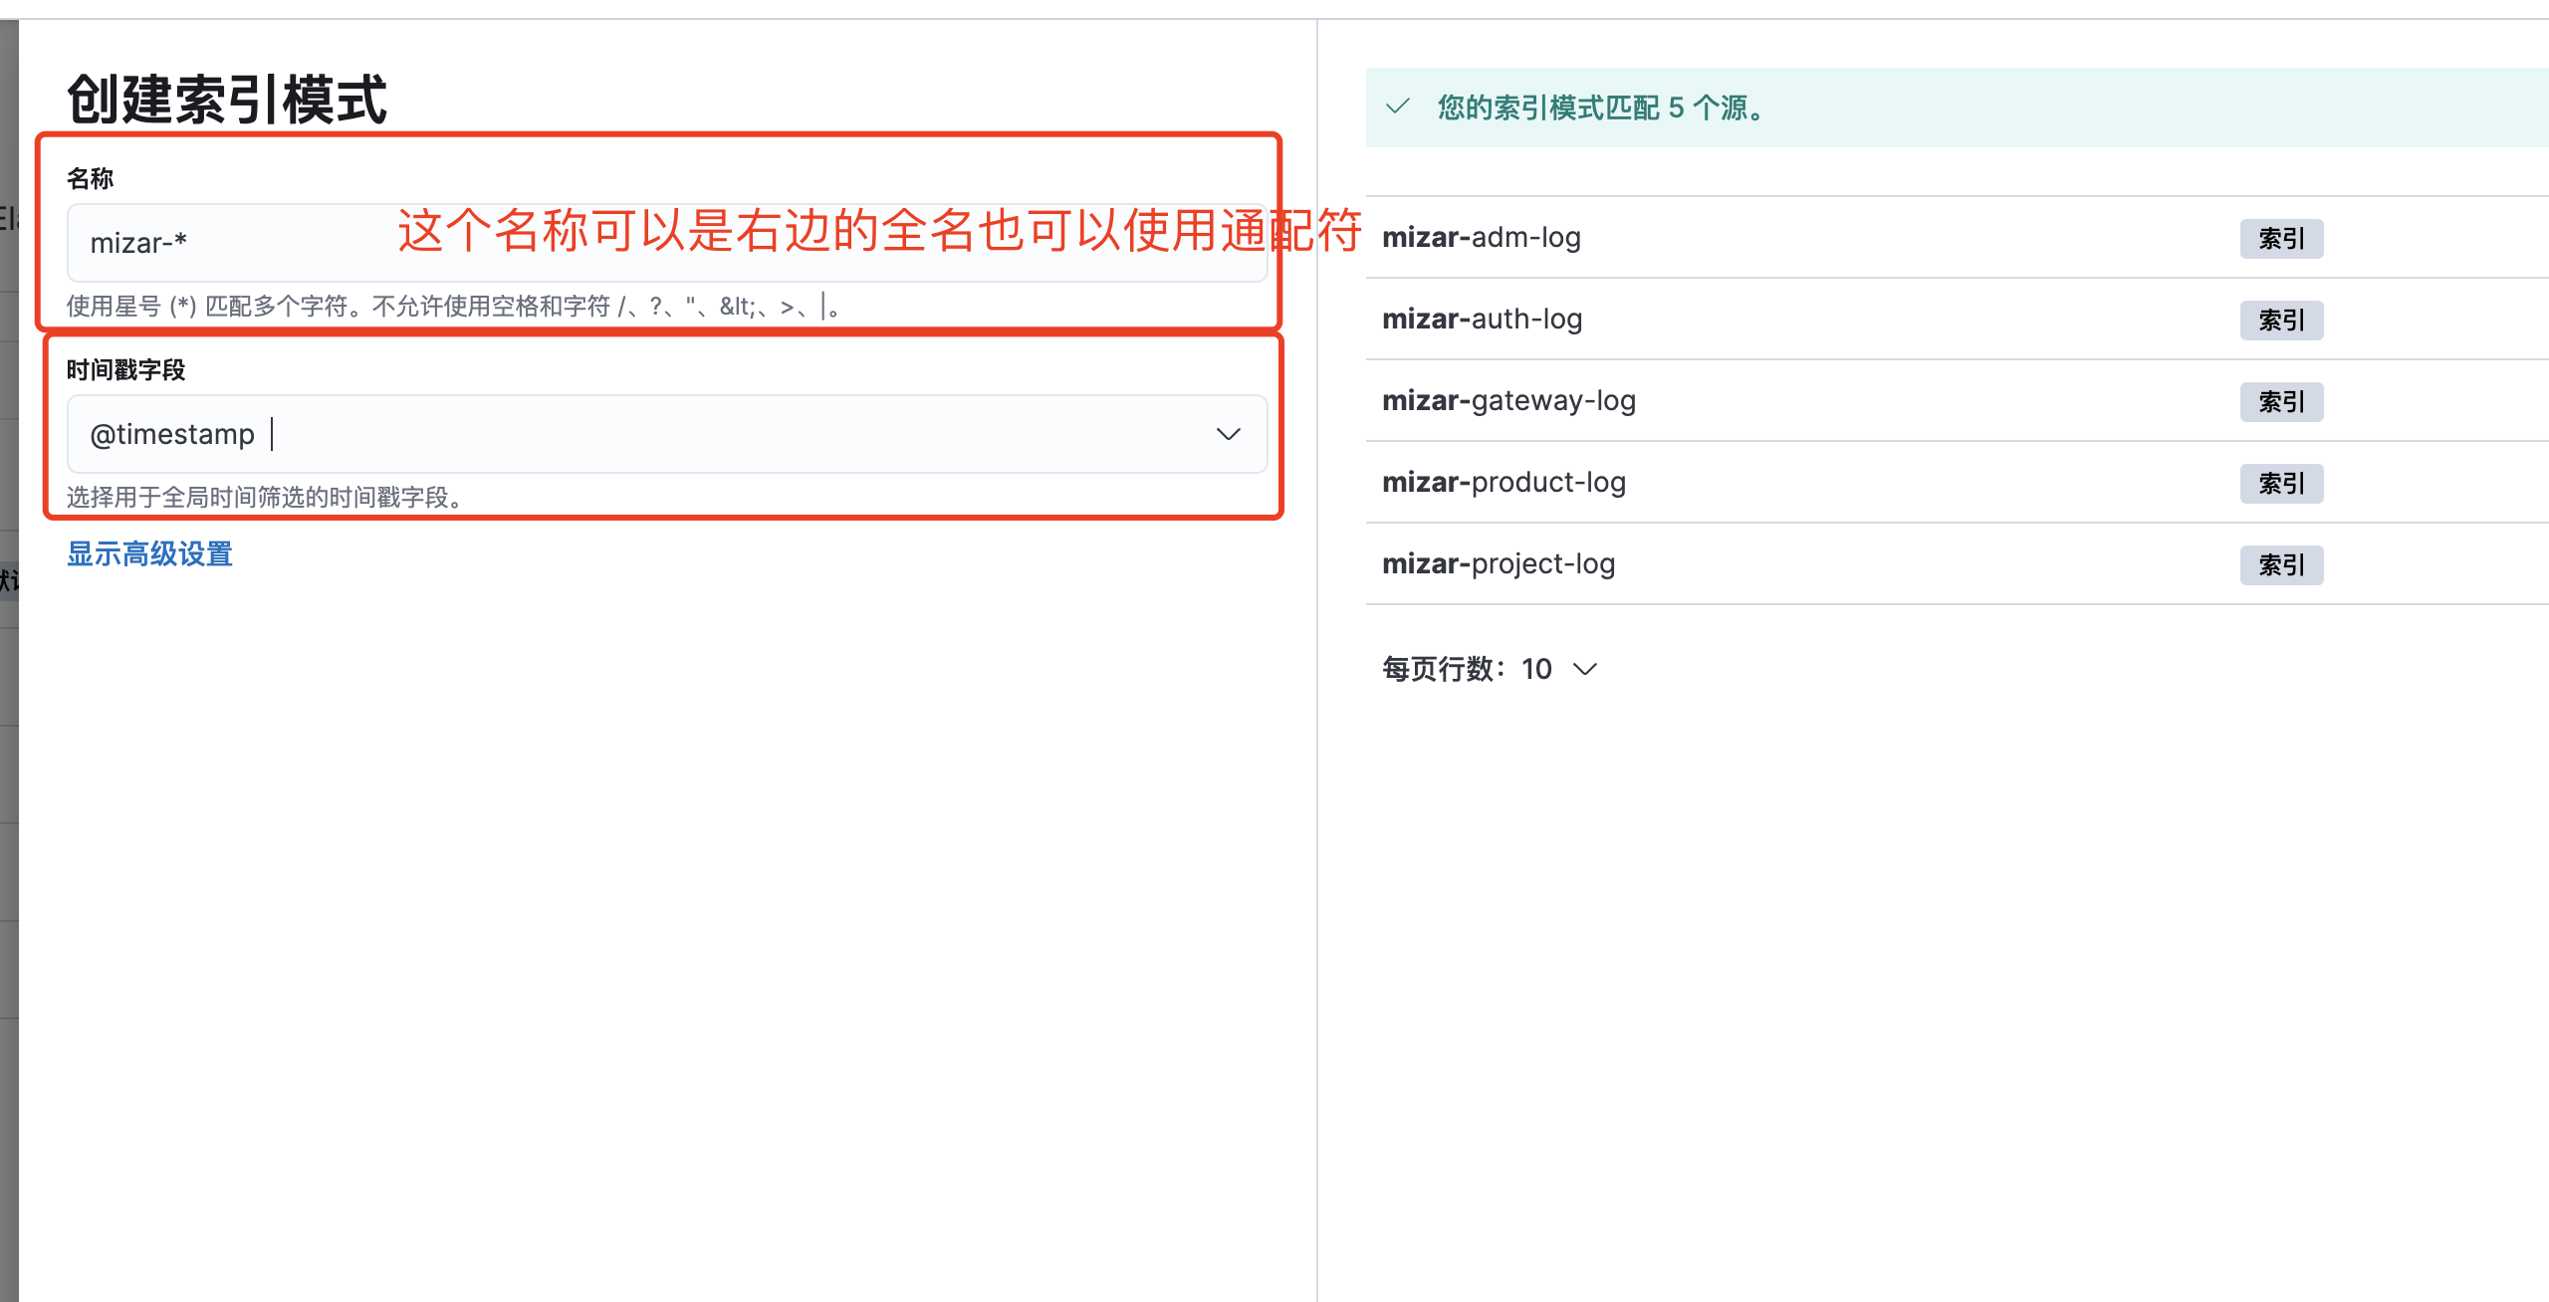Click the 名称 field label

coord(91,178)
